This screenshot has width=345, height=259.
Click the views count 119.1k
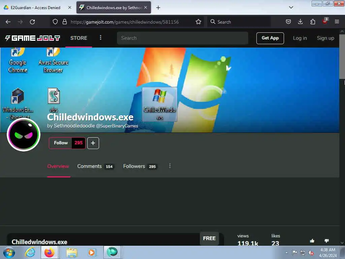click(248, 243)
